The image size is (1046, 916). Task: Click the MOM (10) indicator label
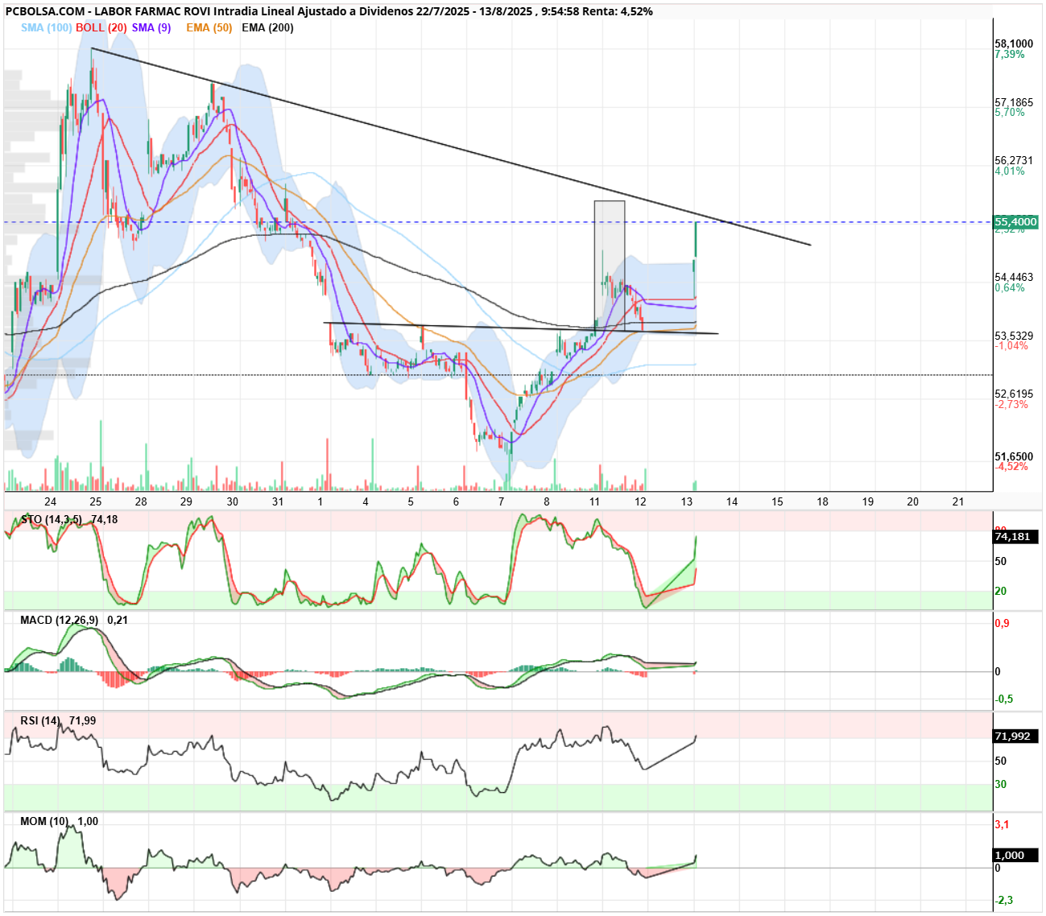pyautogui.click(x=44, y=821)
